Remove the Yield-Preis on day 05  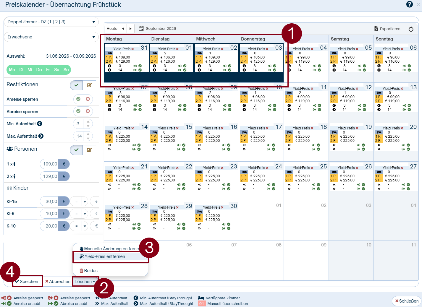pos(357,49)
